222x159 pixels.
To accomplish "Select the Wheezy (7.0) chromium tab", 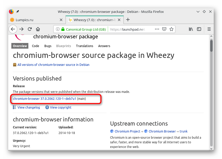I will (95, 20).
